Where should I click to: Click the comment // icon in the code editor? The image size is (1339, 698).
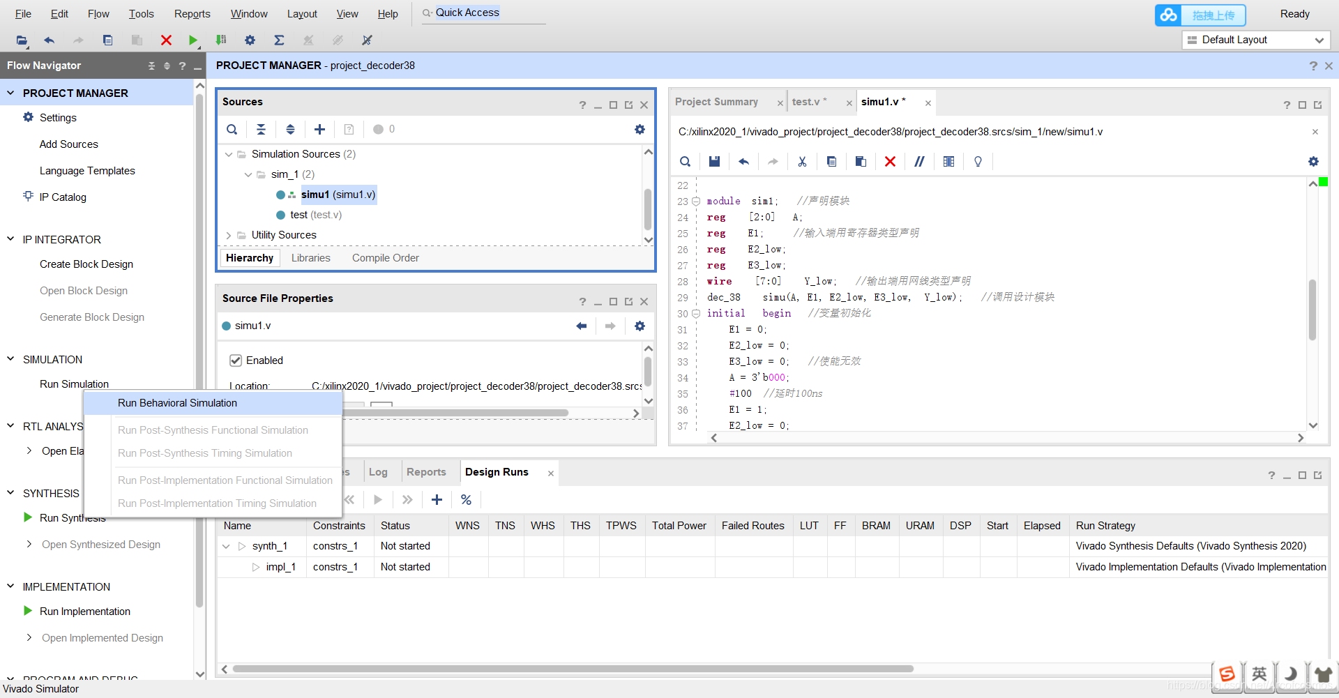918,161
